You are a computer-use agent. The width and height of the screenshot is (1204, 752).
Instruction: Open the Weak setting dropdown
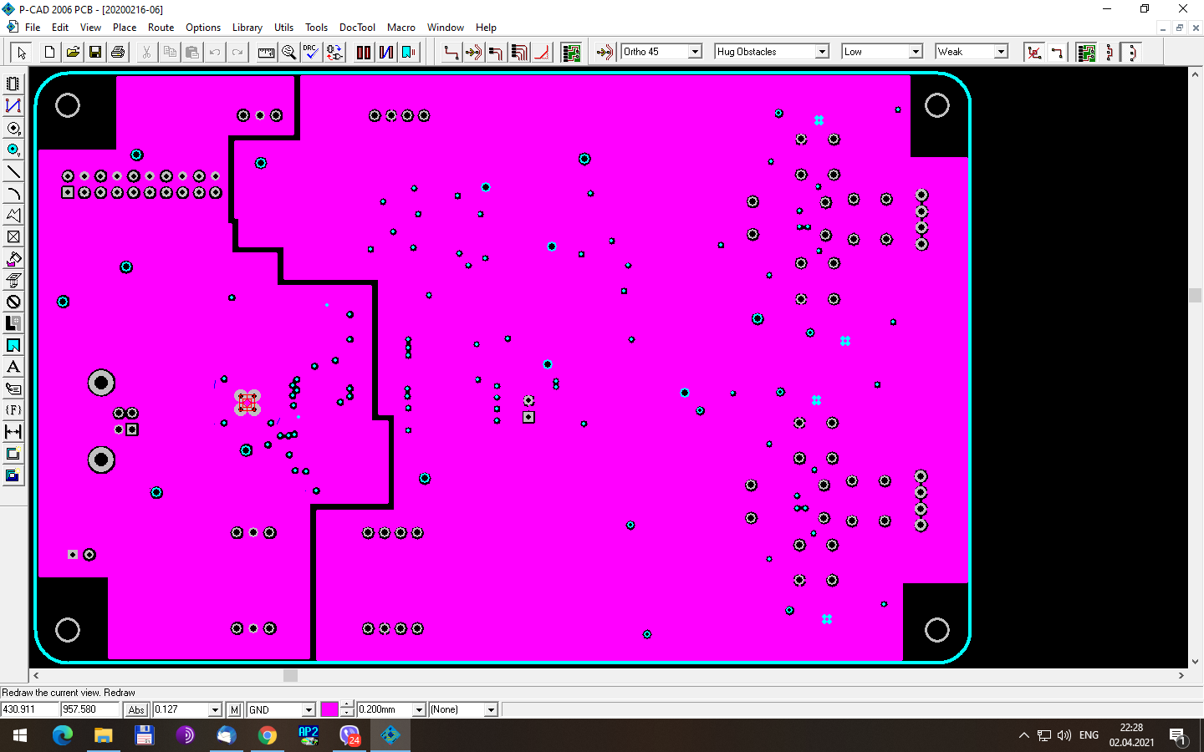pyautogui.click(x=1001, y=52)
